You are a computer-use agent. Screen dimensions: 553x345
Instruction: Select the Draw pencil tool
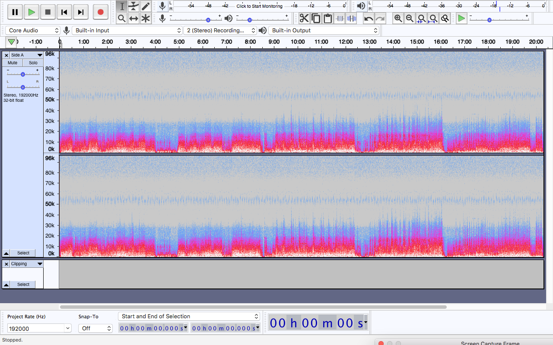pyautogui.click(x=146, y=6)
